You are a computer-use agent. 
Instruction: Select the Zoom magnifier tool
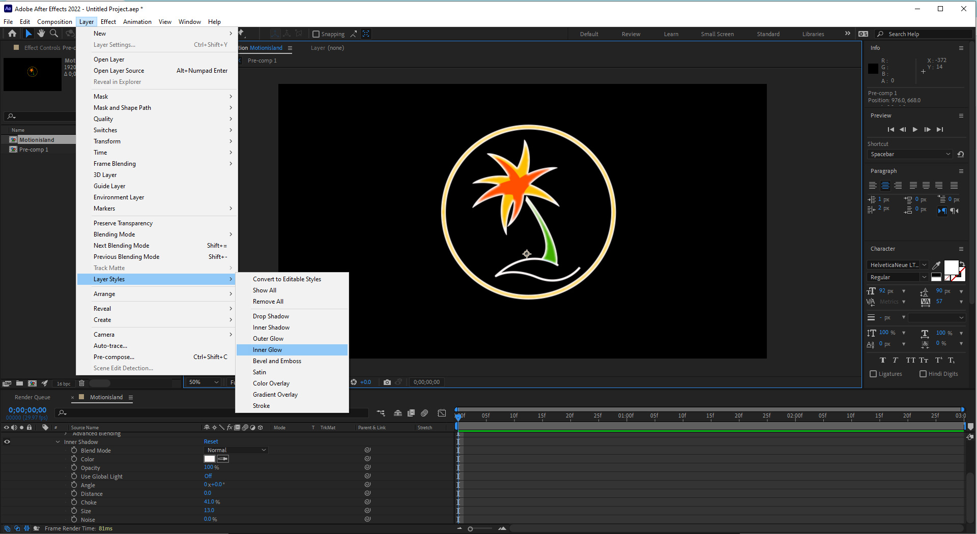(54, 34)
